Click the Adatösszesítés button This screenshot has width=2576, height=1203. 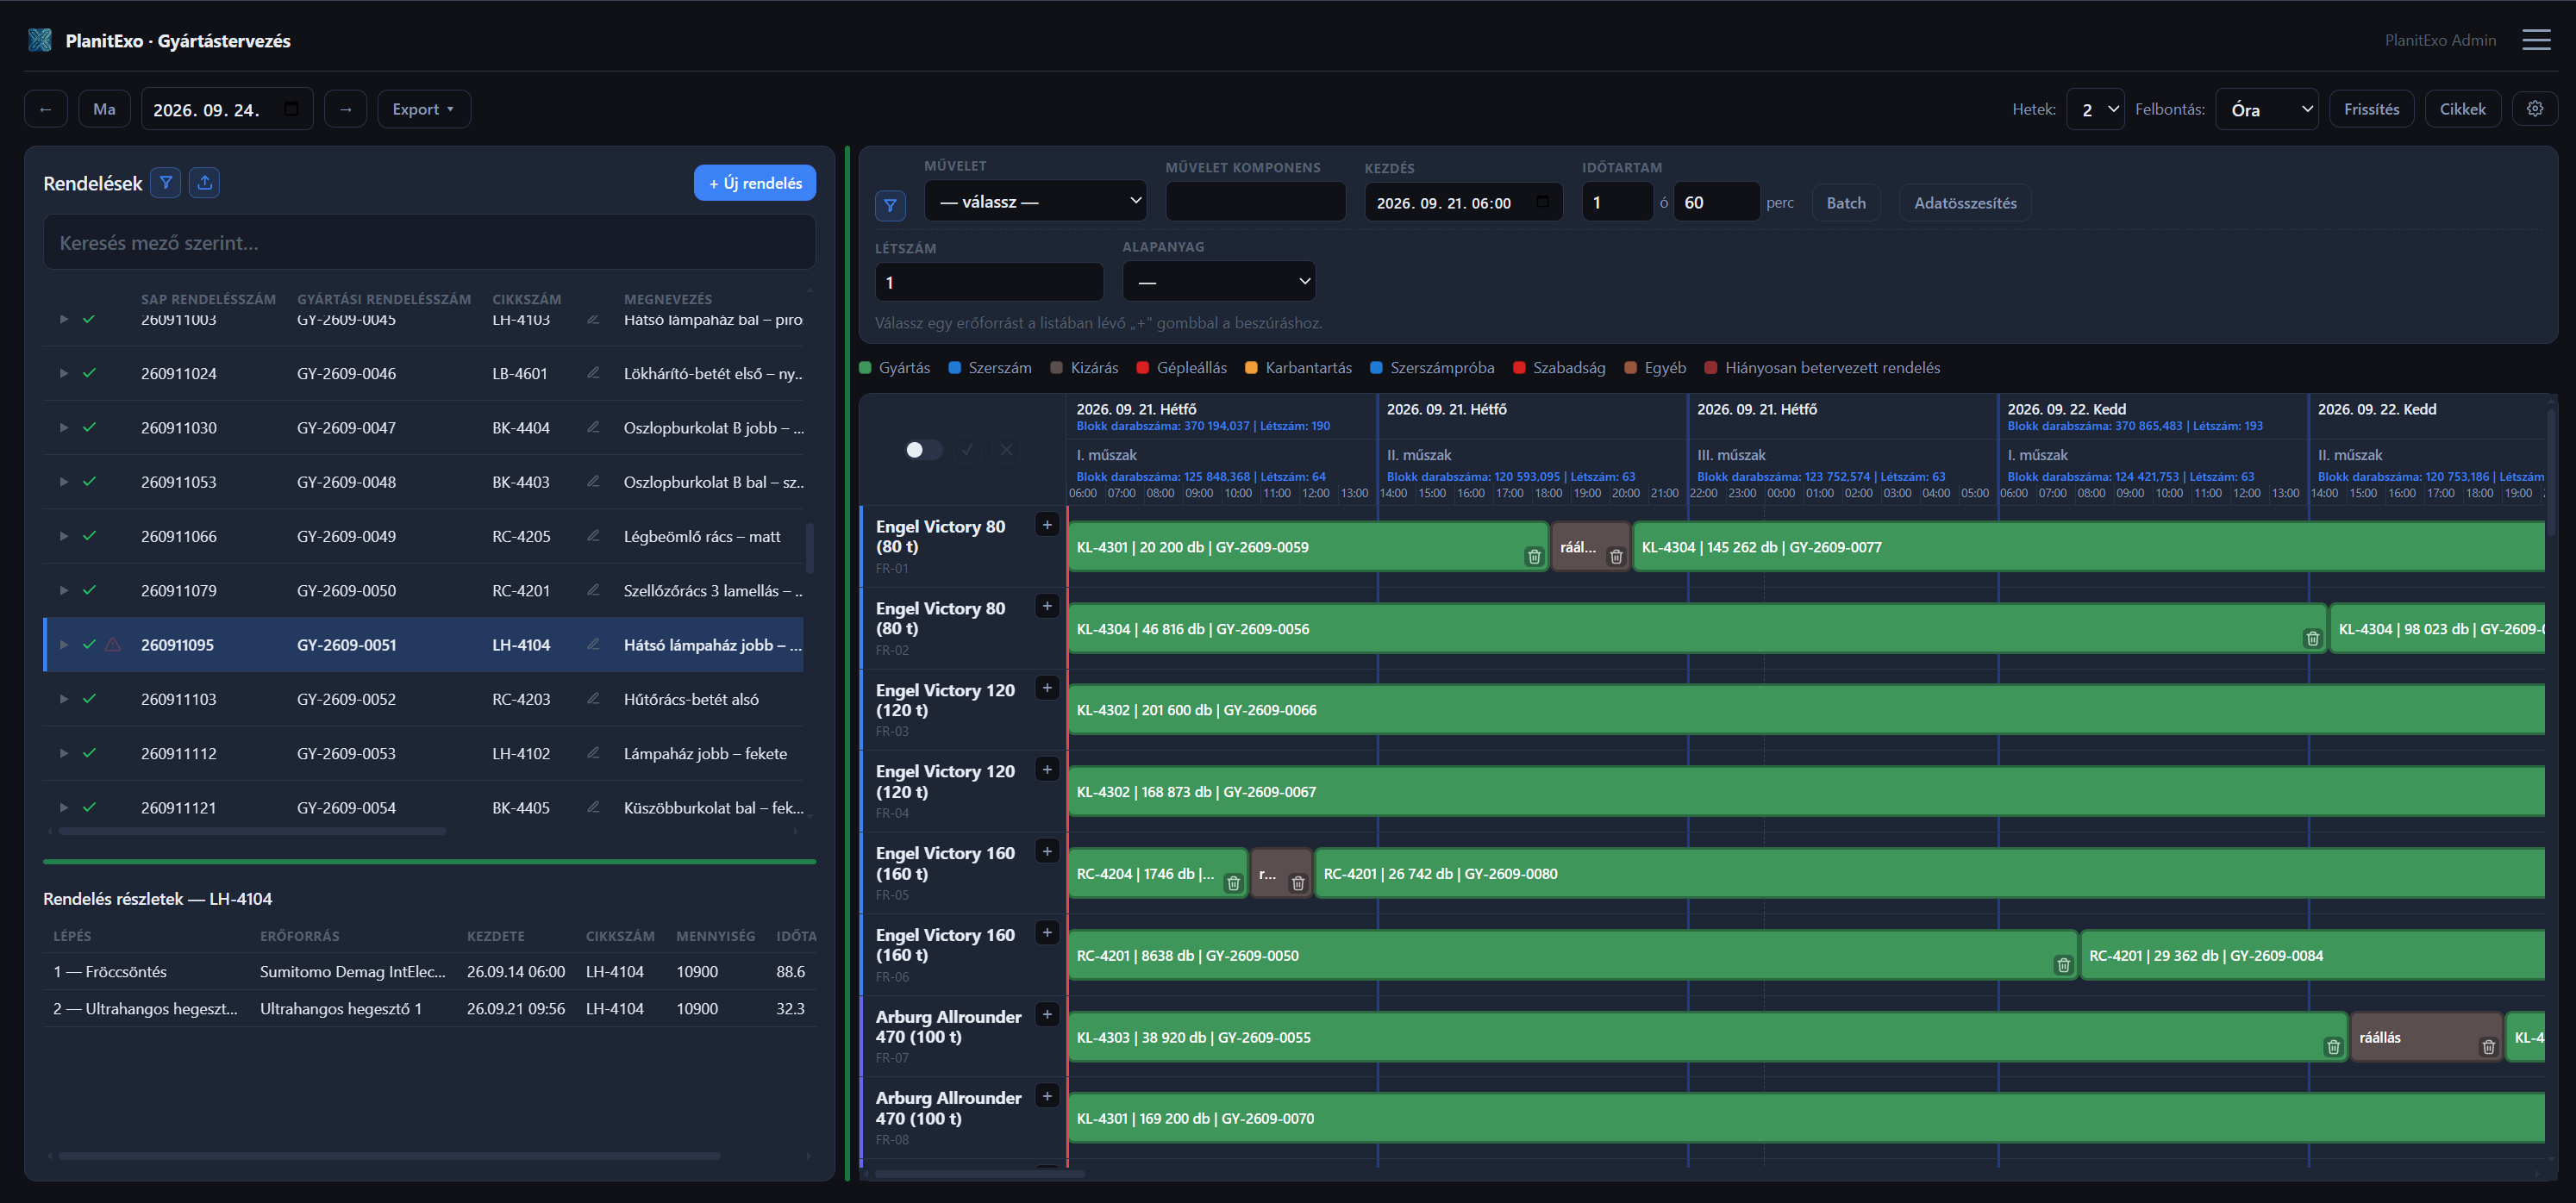[x=1965, y=203]
